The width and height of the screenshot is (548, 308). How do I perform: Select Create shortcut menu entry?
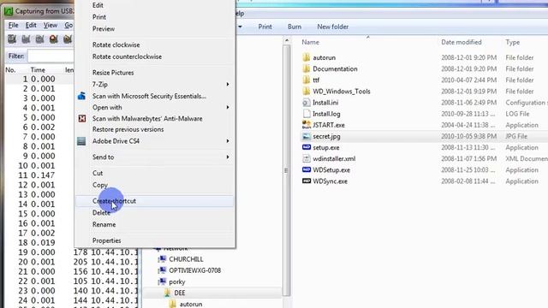pyautogui.click(x=154, y=201)
